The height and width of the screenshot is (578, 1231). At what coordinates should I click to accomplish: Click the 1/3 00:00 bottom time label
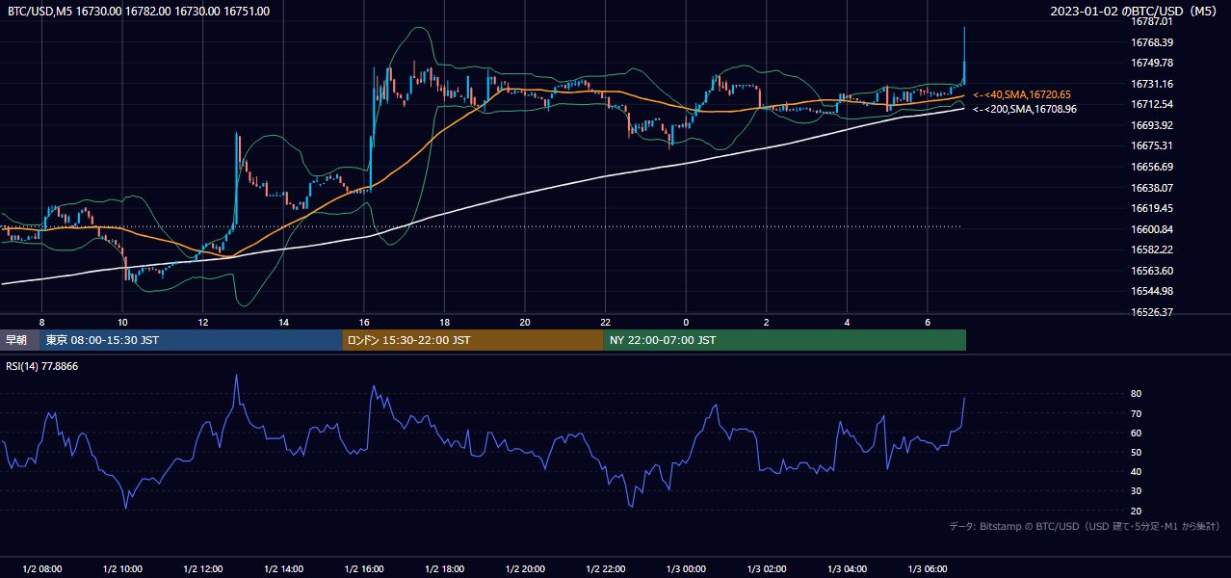click(686, 569)
